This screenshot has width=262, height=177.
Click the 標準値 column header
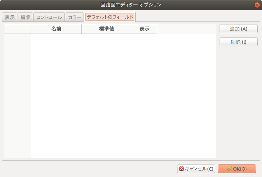coord(107,29)
